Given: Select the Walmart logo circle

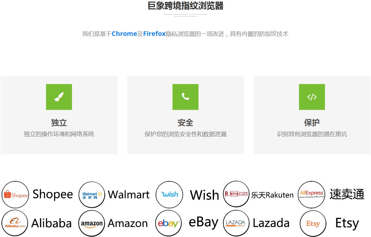Looking at the screenshot, I should coord(92,195).
